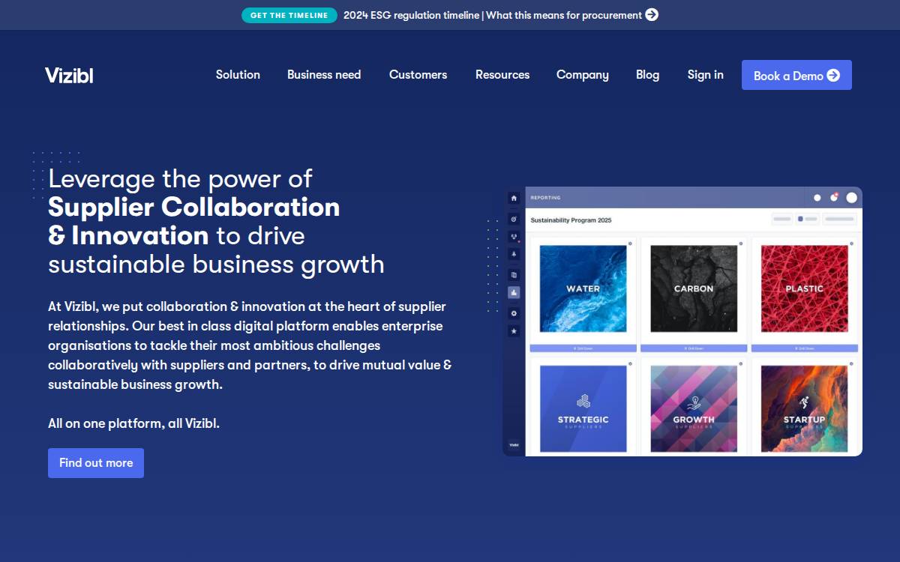Click the corner dot on the Growth Suppliers card

tap(741, 363)
